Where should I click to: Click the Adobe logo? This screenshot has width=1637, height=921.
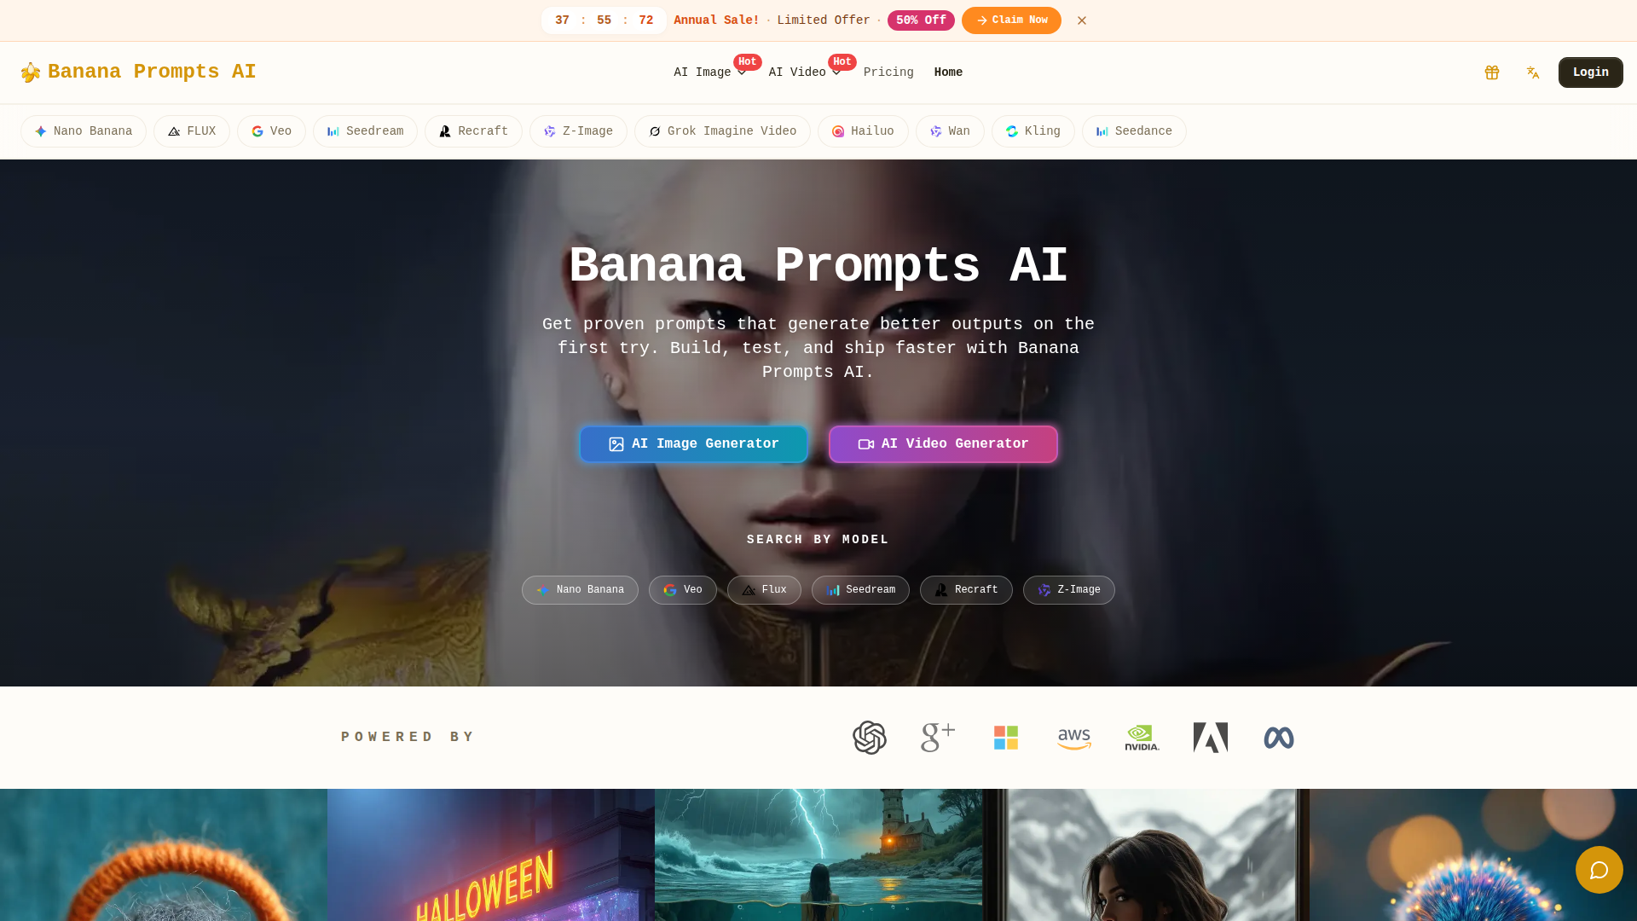point(1211,738)
